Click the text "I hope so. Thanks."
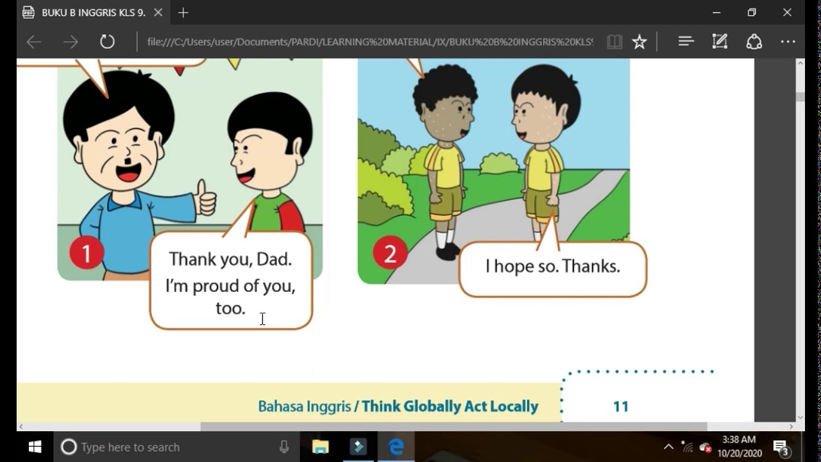The height and width of the screenshot is (462, 821). pos(552,266)
